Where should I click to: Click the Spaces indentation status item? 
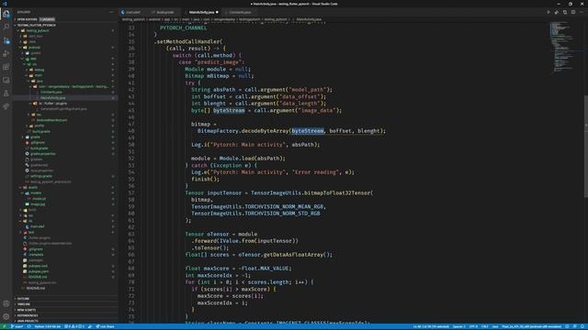458,326
